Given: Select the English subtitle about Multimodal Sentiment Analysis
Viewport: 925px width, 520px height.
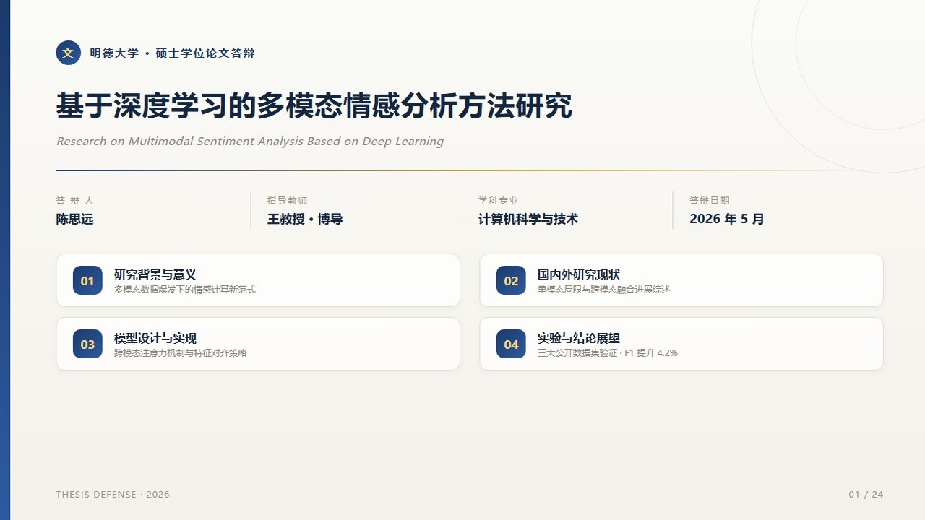Looking at the screenshot, I should click(250, 142).
